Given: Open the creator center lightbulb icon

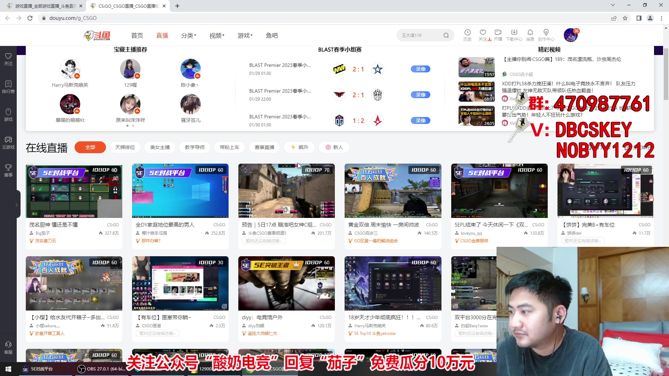Looking at the screenshot, I should [546, 32].
